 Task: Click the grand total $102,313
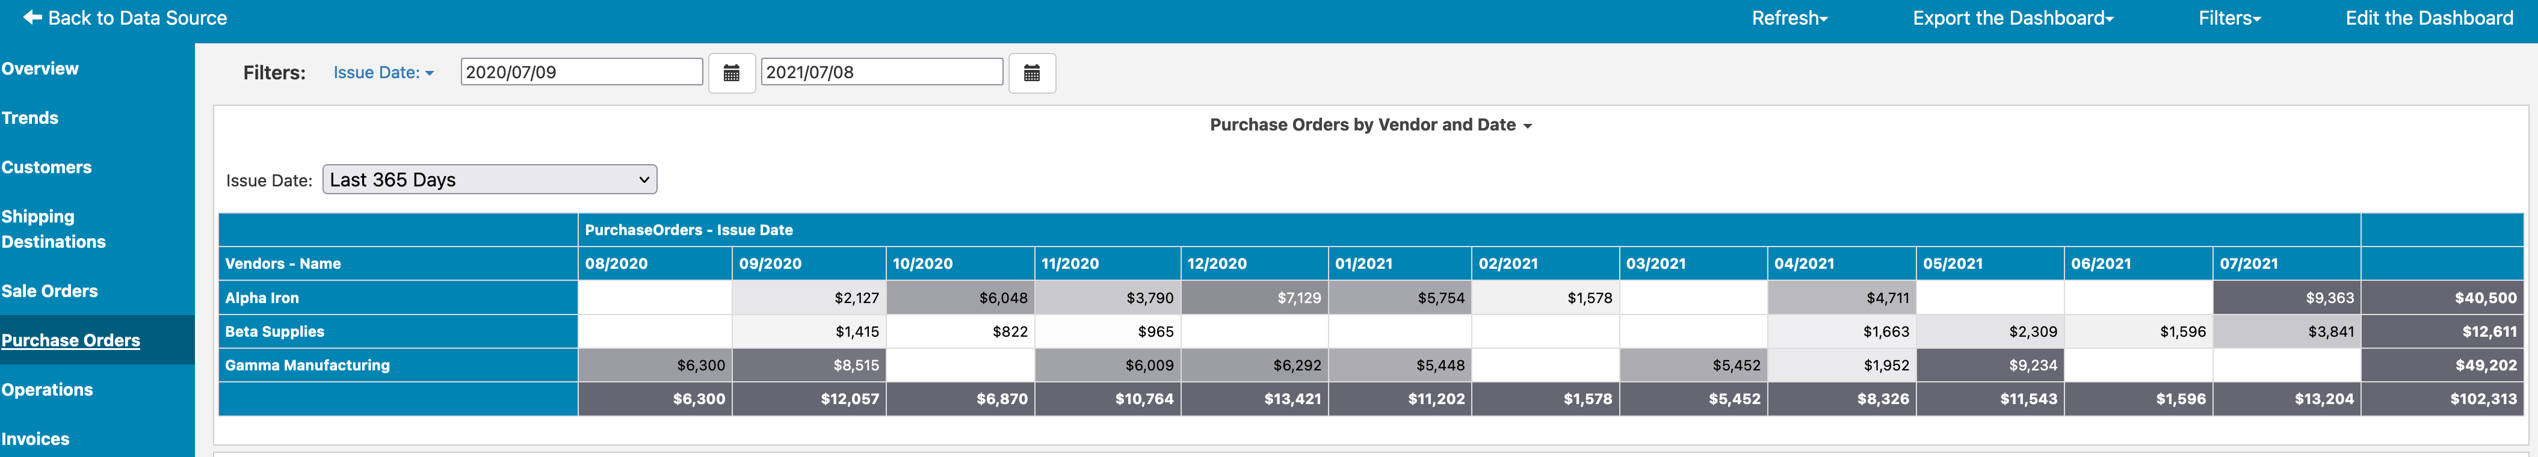click(x=2444, y=399)
